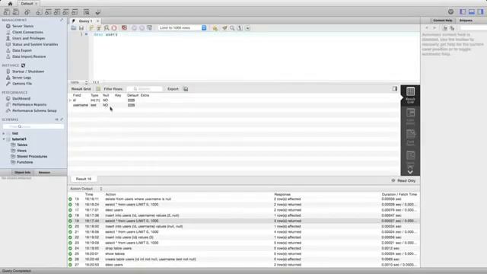Commit the transaction icon
487x274 pixels.
(134, 28)
